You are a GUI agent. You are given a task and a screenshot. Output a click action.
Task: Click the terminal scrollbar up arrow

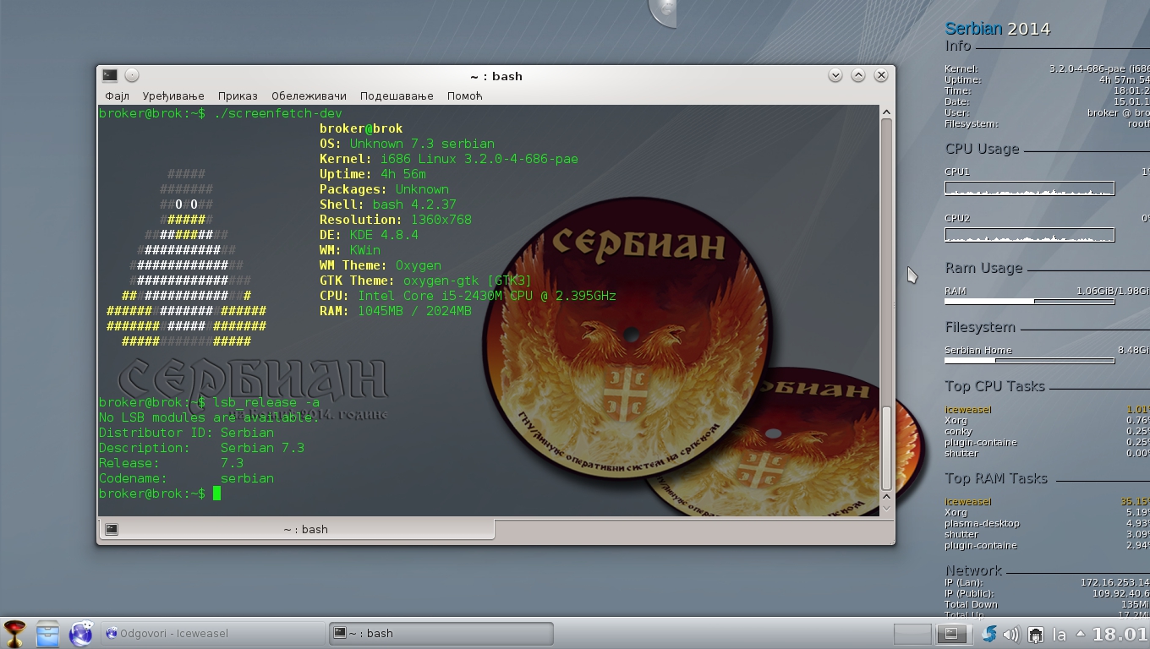[886, 112]
